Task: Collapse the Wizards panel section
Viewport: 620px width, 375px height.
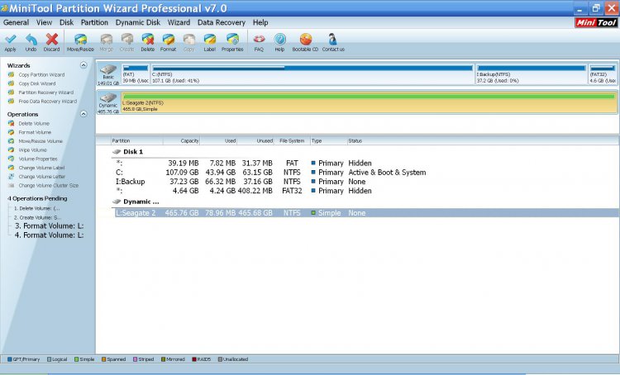Action: [x=83, y=64]
